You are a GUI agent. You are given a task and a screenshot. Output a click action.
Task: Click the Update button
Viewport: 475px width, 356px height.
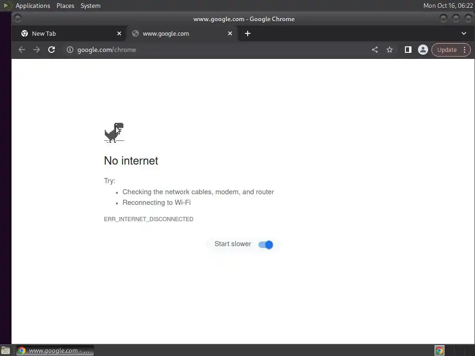click(447, 50)
